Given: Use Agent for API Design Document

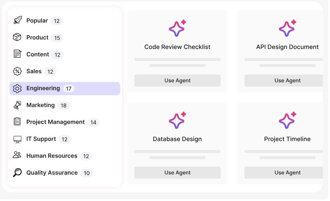Looking at the screenshot, I should point(283,80).
